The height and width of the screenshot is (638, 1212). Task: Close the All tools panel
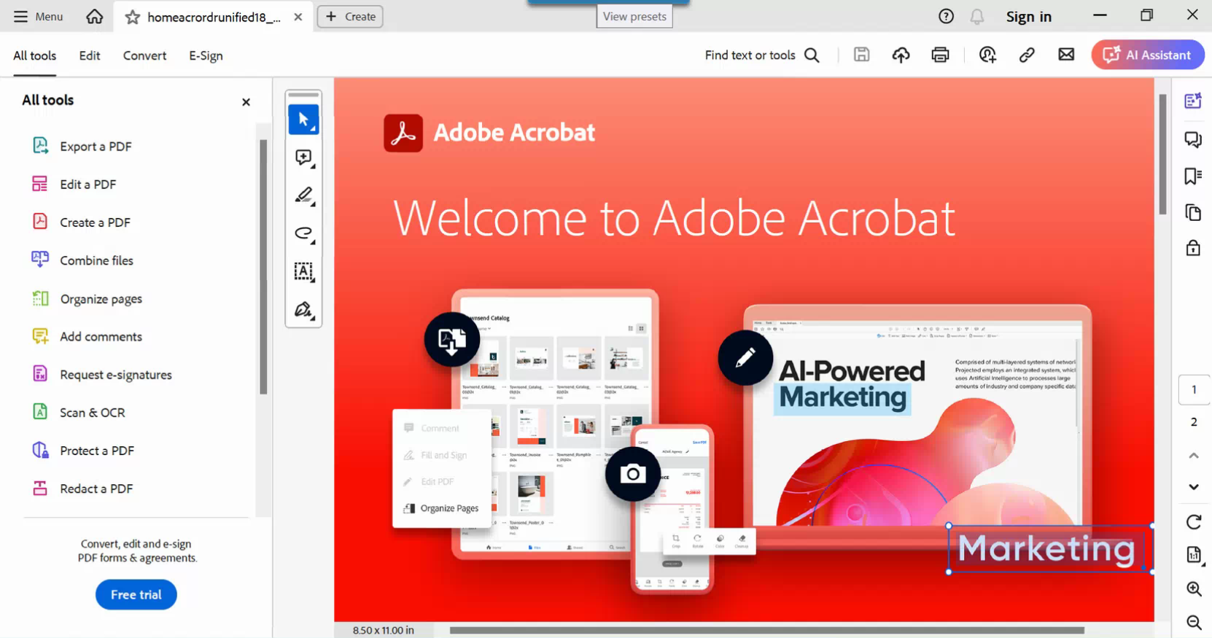point(246,102)
